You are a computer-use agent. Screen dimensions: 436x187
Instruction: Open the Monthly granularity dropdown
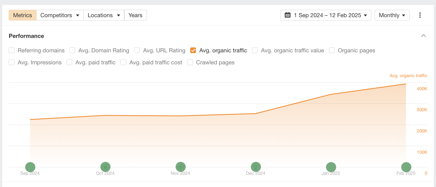[392, 15]
